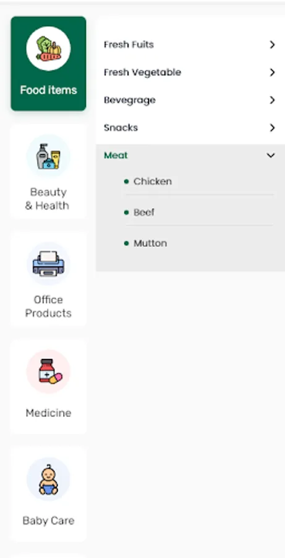Open Beauty & Health cosmetics bottles icon
The height and width of the screenshot is (558, 285).
pos(48,156)
